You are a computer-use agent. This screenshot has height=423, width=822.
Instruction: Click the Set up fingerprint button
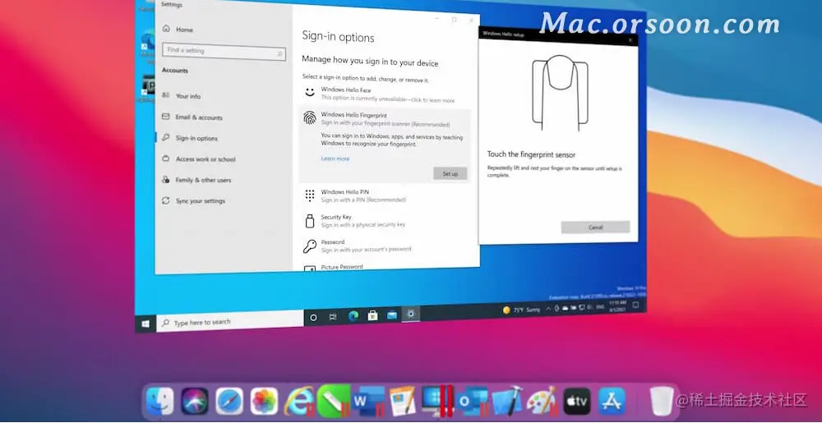point(450,174)
